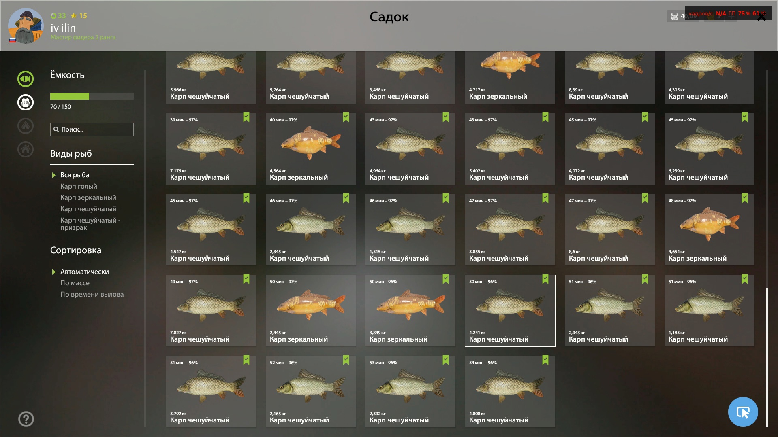Image resolution: width=778 pixels, height=437 pixels.
Task: Click the capacity progress bar
Action: (92, 96)
